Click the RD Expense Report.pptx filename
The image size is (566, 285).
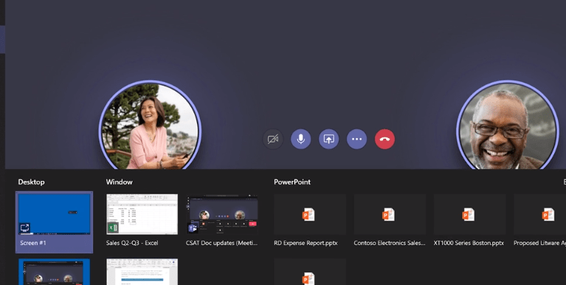point(306,243)
